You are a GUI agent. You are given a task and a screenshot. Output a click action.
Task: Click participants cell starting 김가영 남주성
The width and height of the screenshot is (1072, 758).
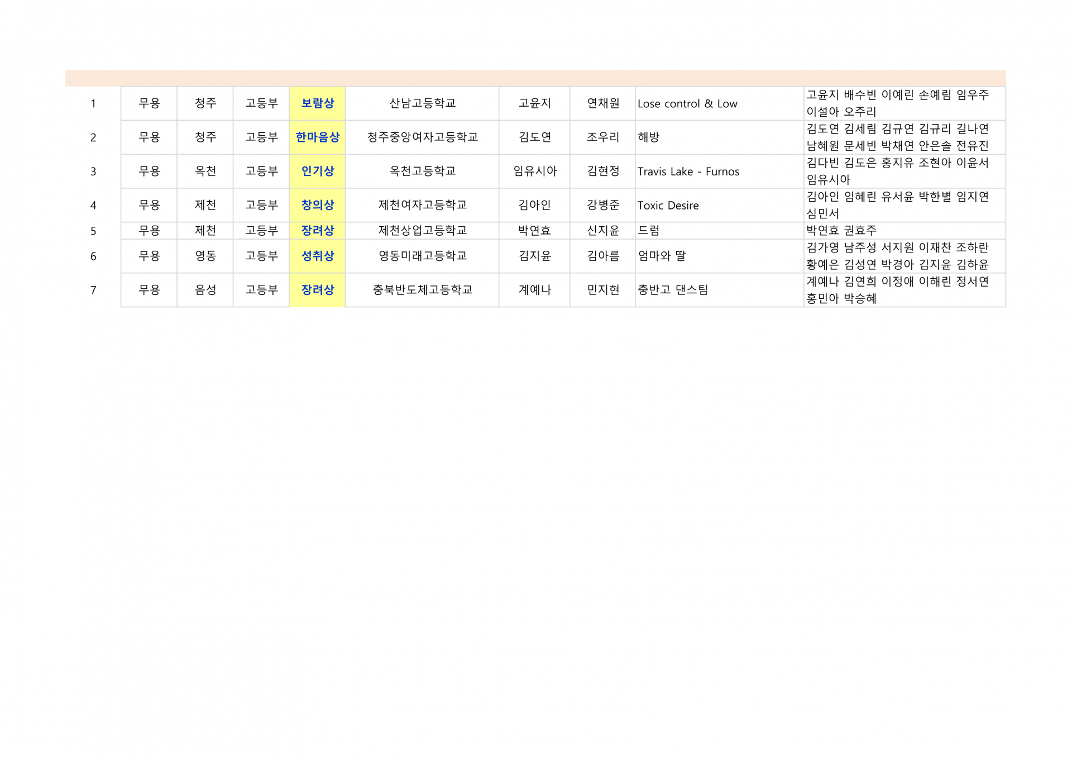point(904,256)
